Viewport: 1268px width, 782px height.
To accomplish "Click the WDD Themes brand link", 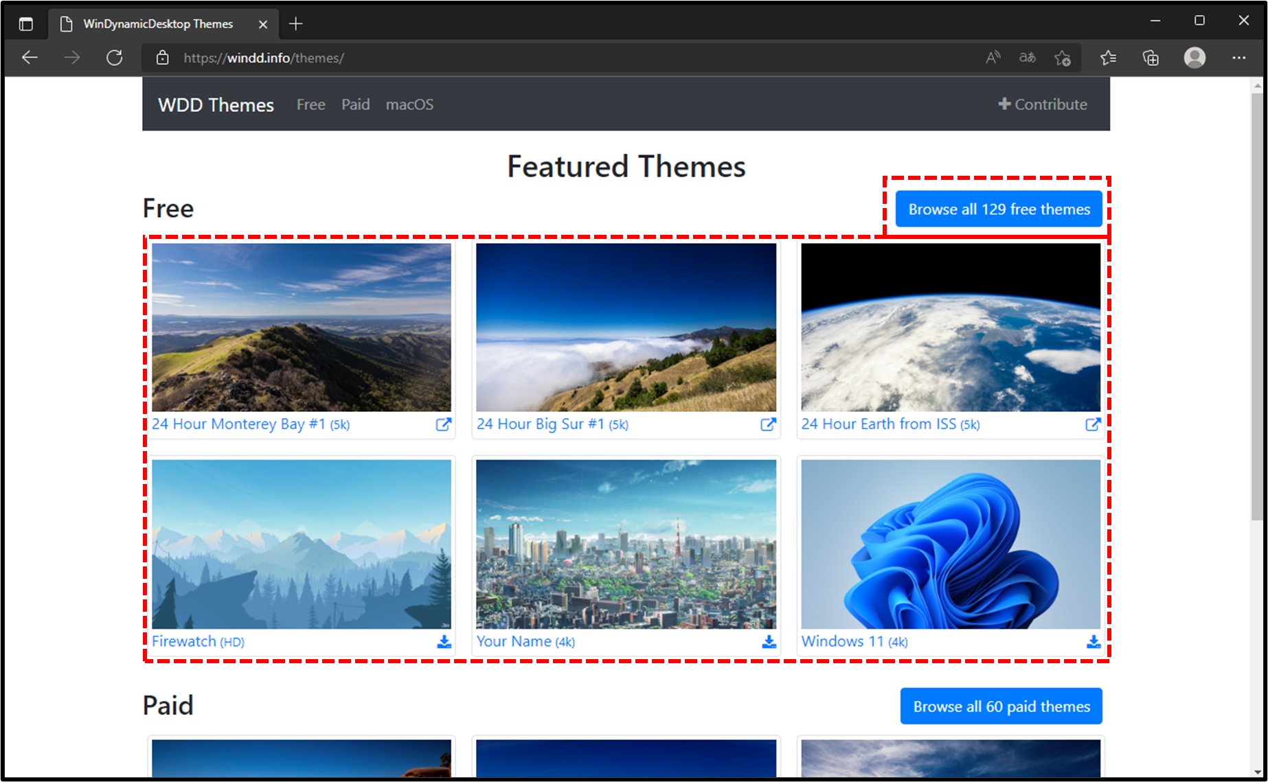I will coord(216,105).
